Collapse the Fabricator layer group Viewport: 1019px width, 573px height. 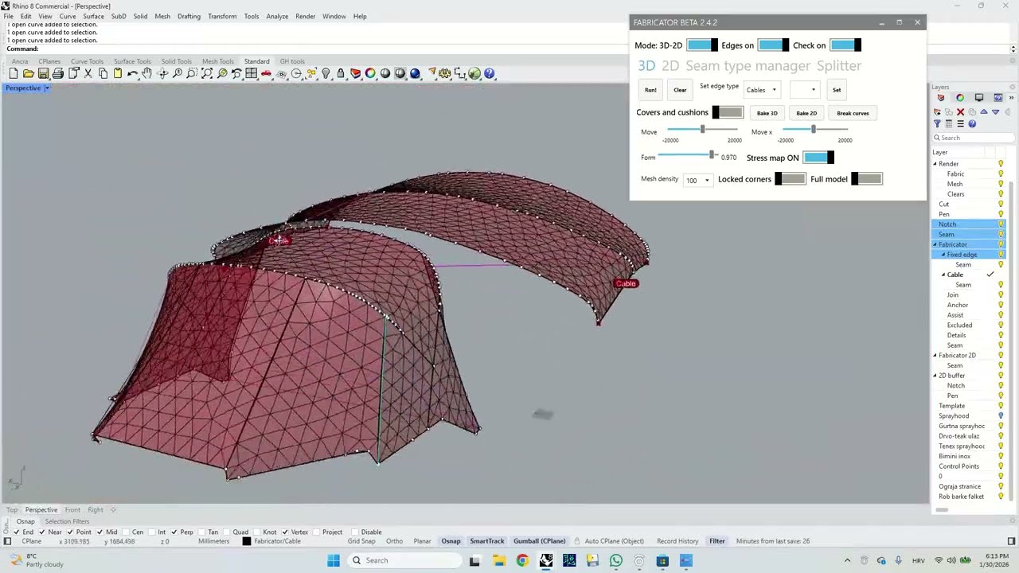(935, 244)
